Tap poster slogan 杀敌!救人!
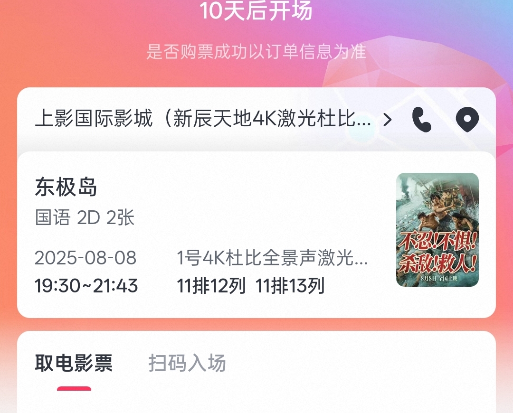513x413 pixels. [x=438, y=263]
